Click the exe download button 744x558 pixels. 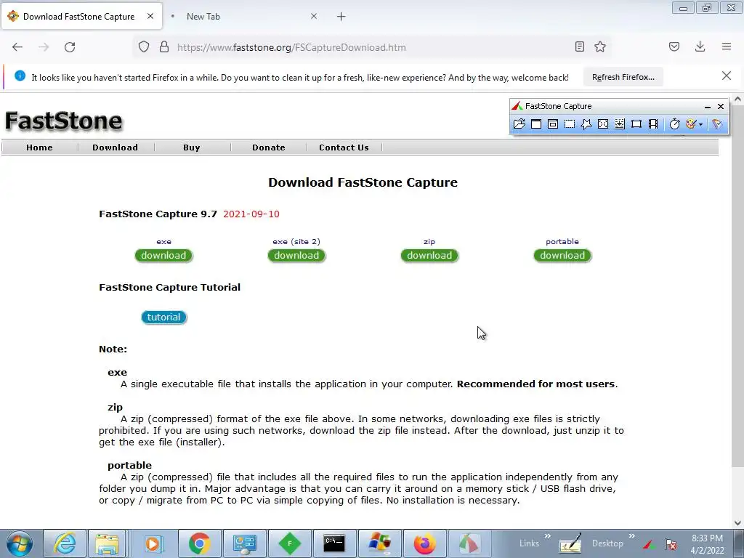163,255
